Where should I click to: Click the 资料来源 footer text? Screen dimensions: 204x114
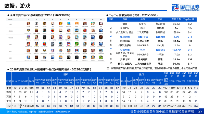pos(39,111)
